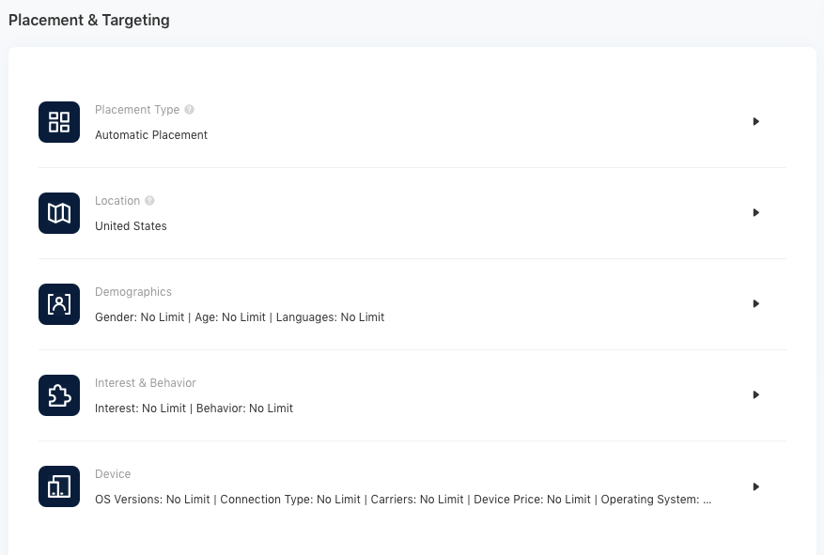Click the Placement & Targeting heading
The image size is (824, 555).
coord(89,20)
